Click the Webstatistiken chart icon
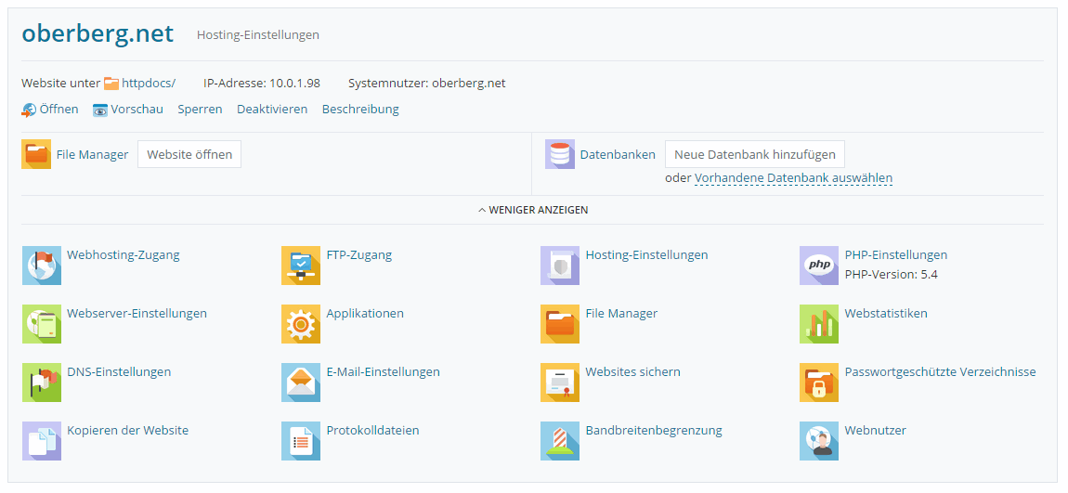 818,324
